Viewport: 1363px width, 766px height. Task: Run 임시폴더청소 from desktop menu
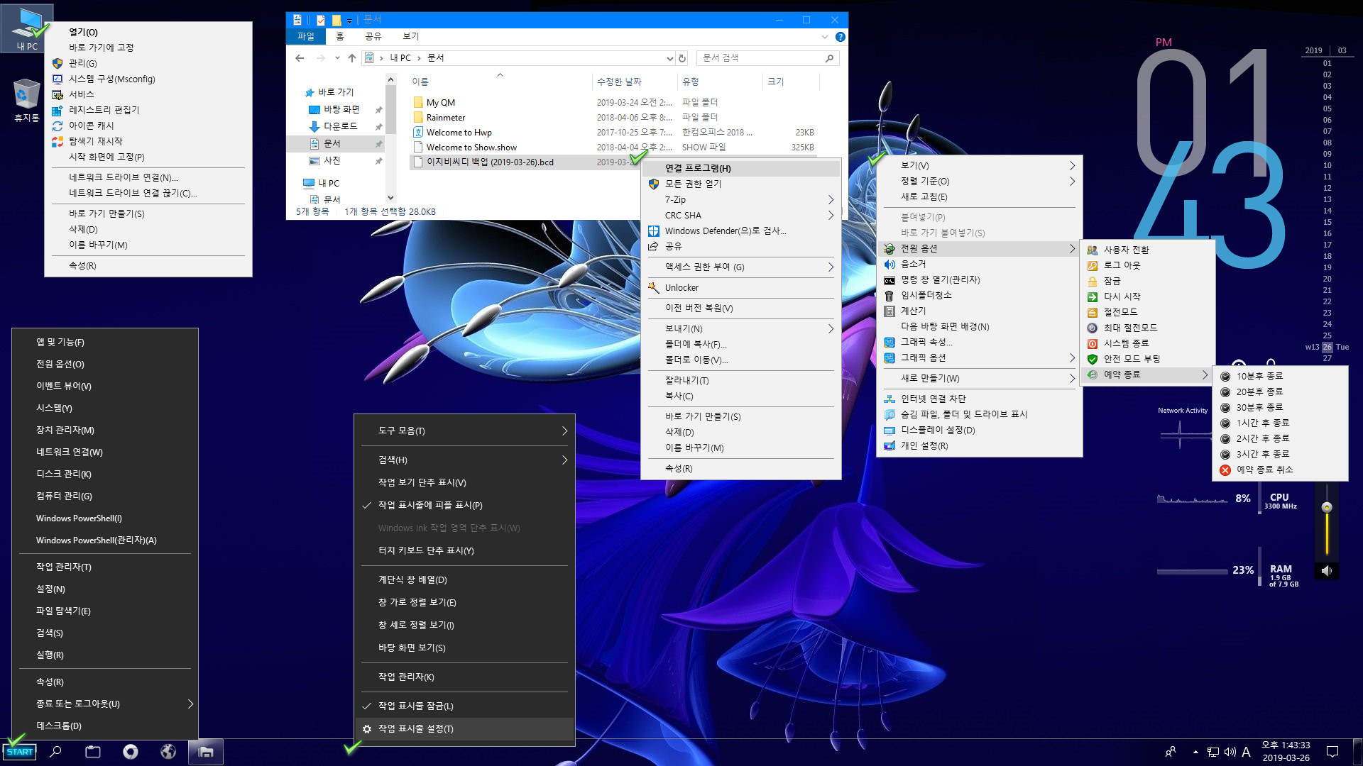[x=979, y=295]
